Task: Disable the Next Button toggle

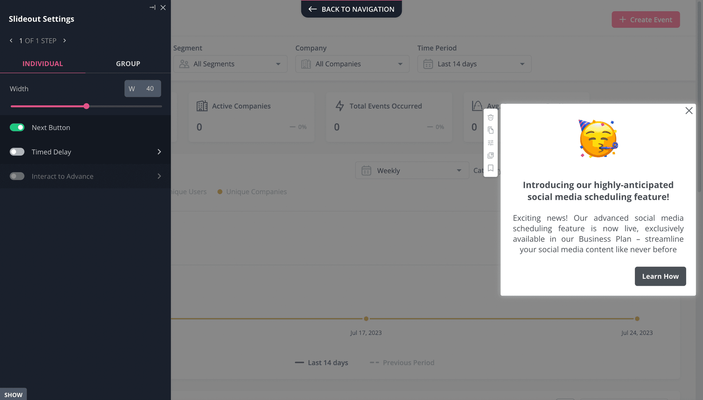Action: pyautogui.click(x=17, y=127)
